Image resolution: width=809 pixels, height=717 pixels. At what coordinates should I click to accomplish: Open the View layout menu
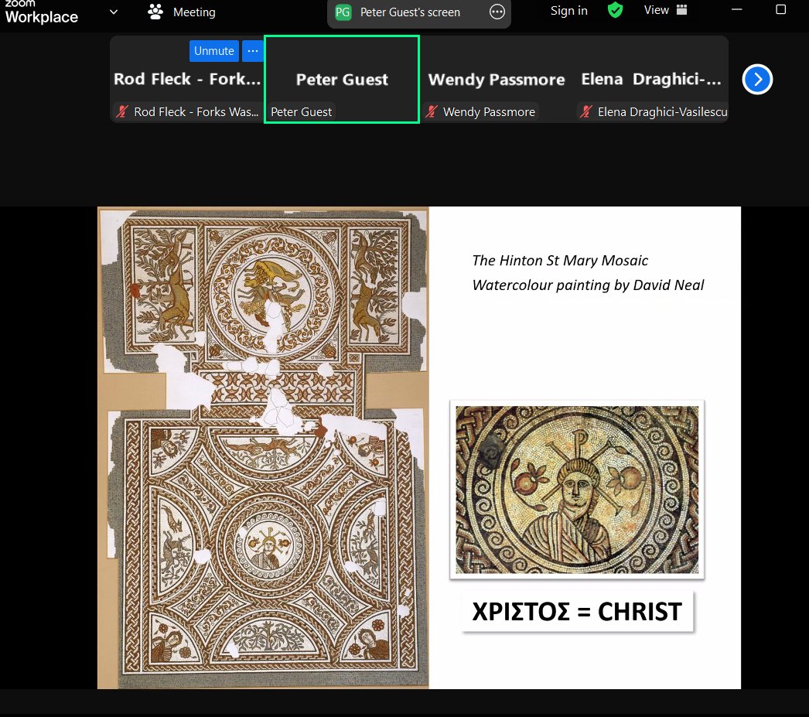click(665, 10)
